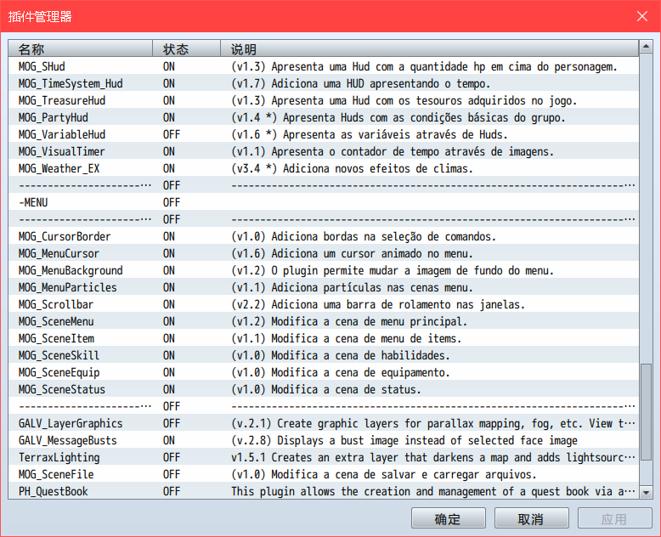Select the MOG_SceneFile plugin

[x=324, y=474]
